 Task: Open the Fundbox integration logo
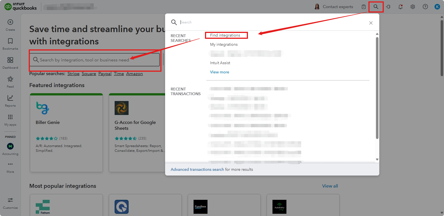(201, 207)
